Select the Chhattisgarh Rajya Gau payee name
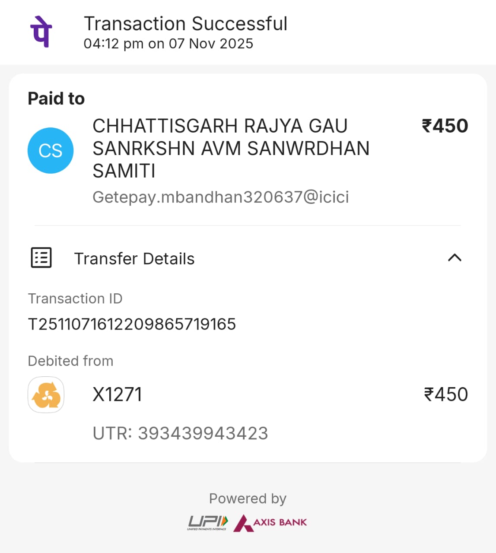 (x=231, y=148)
